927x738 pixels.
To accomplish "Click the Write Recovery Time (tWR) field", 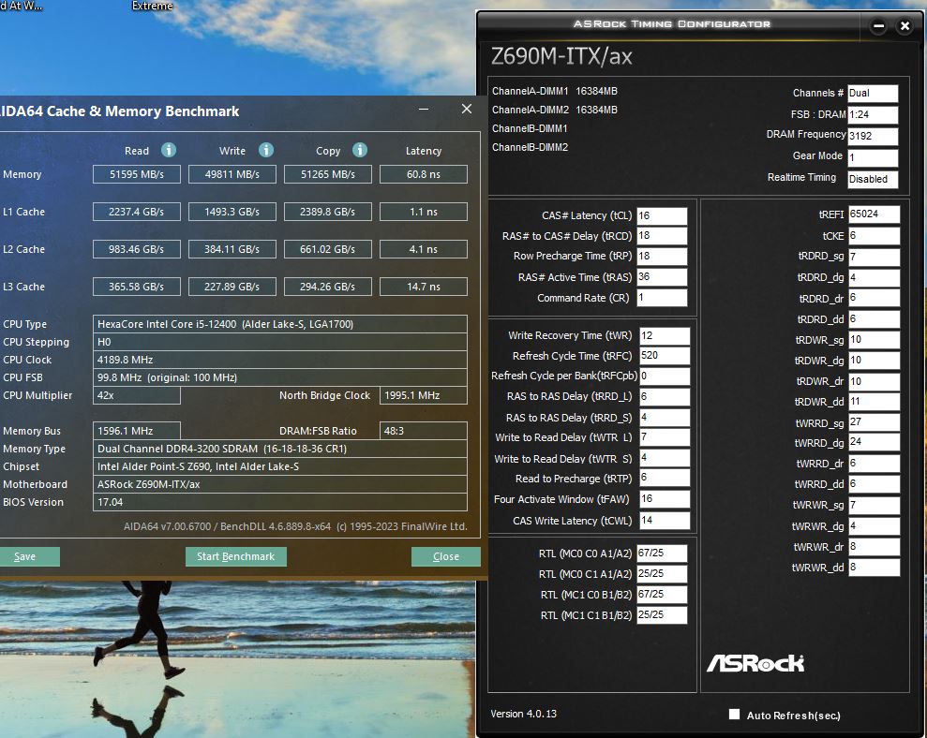I will (665, 335).
